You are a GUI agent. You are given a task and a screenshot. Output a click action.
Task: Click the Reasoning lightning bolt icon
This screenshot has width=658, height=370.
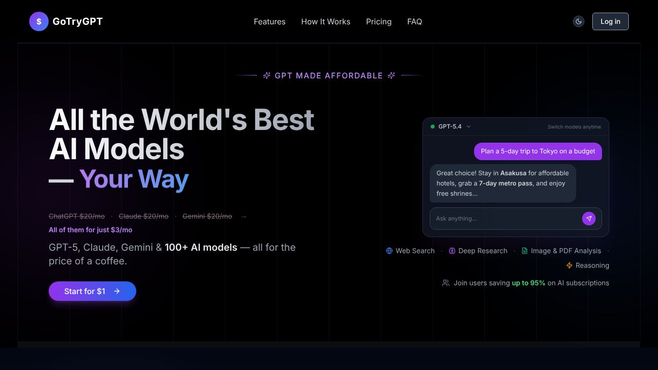click(x=569, y=265)
